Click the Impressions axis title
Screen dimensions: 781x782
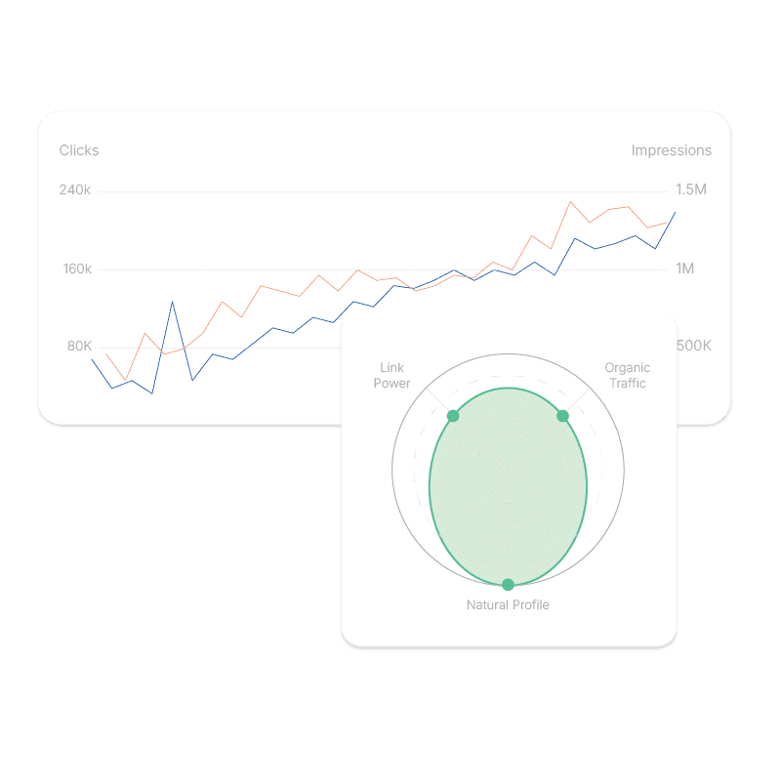click(x=671, y=150)
